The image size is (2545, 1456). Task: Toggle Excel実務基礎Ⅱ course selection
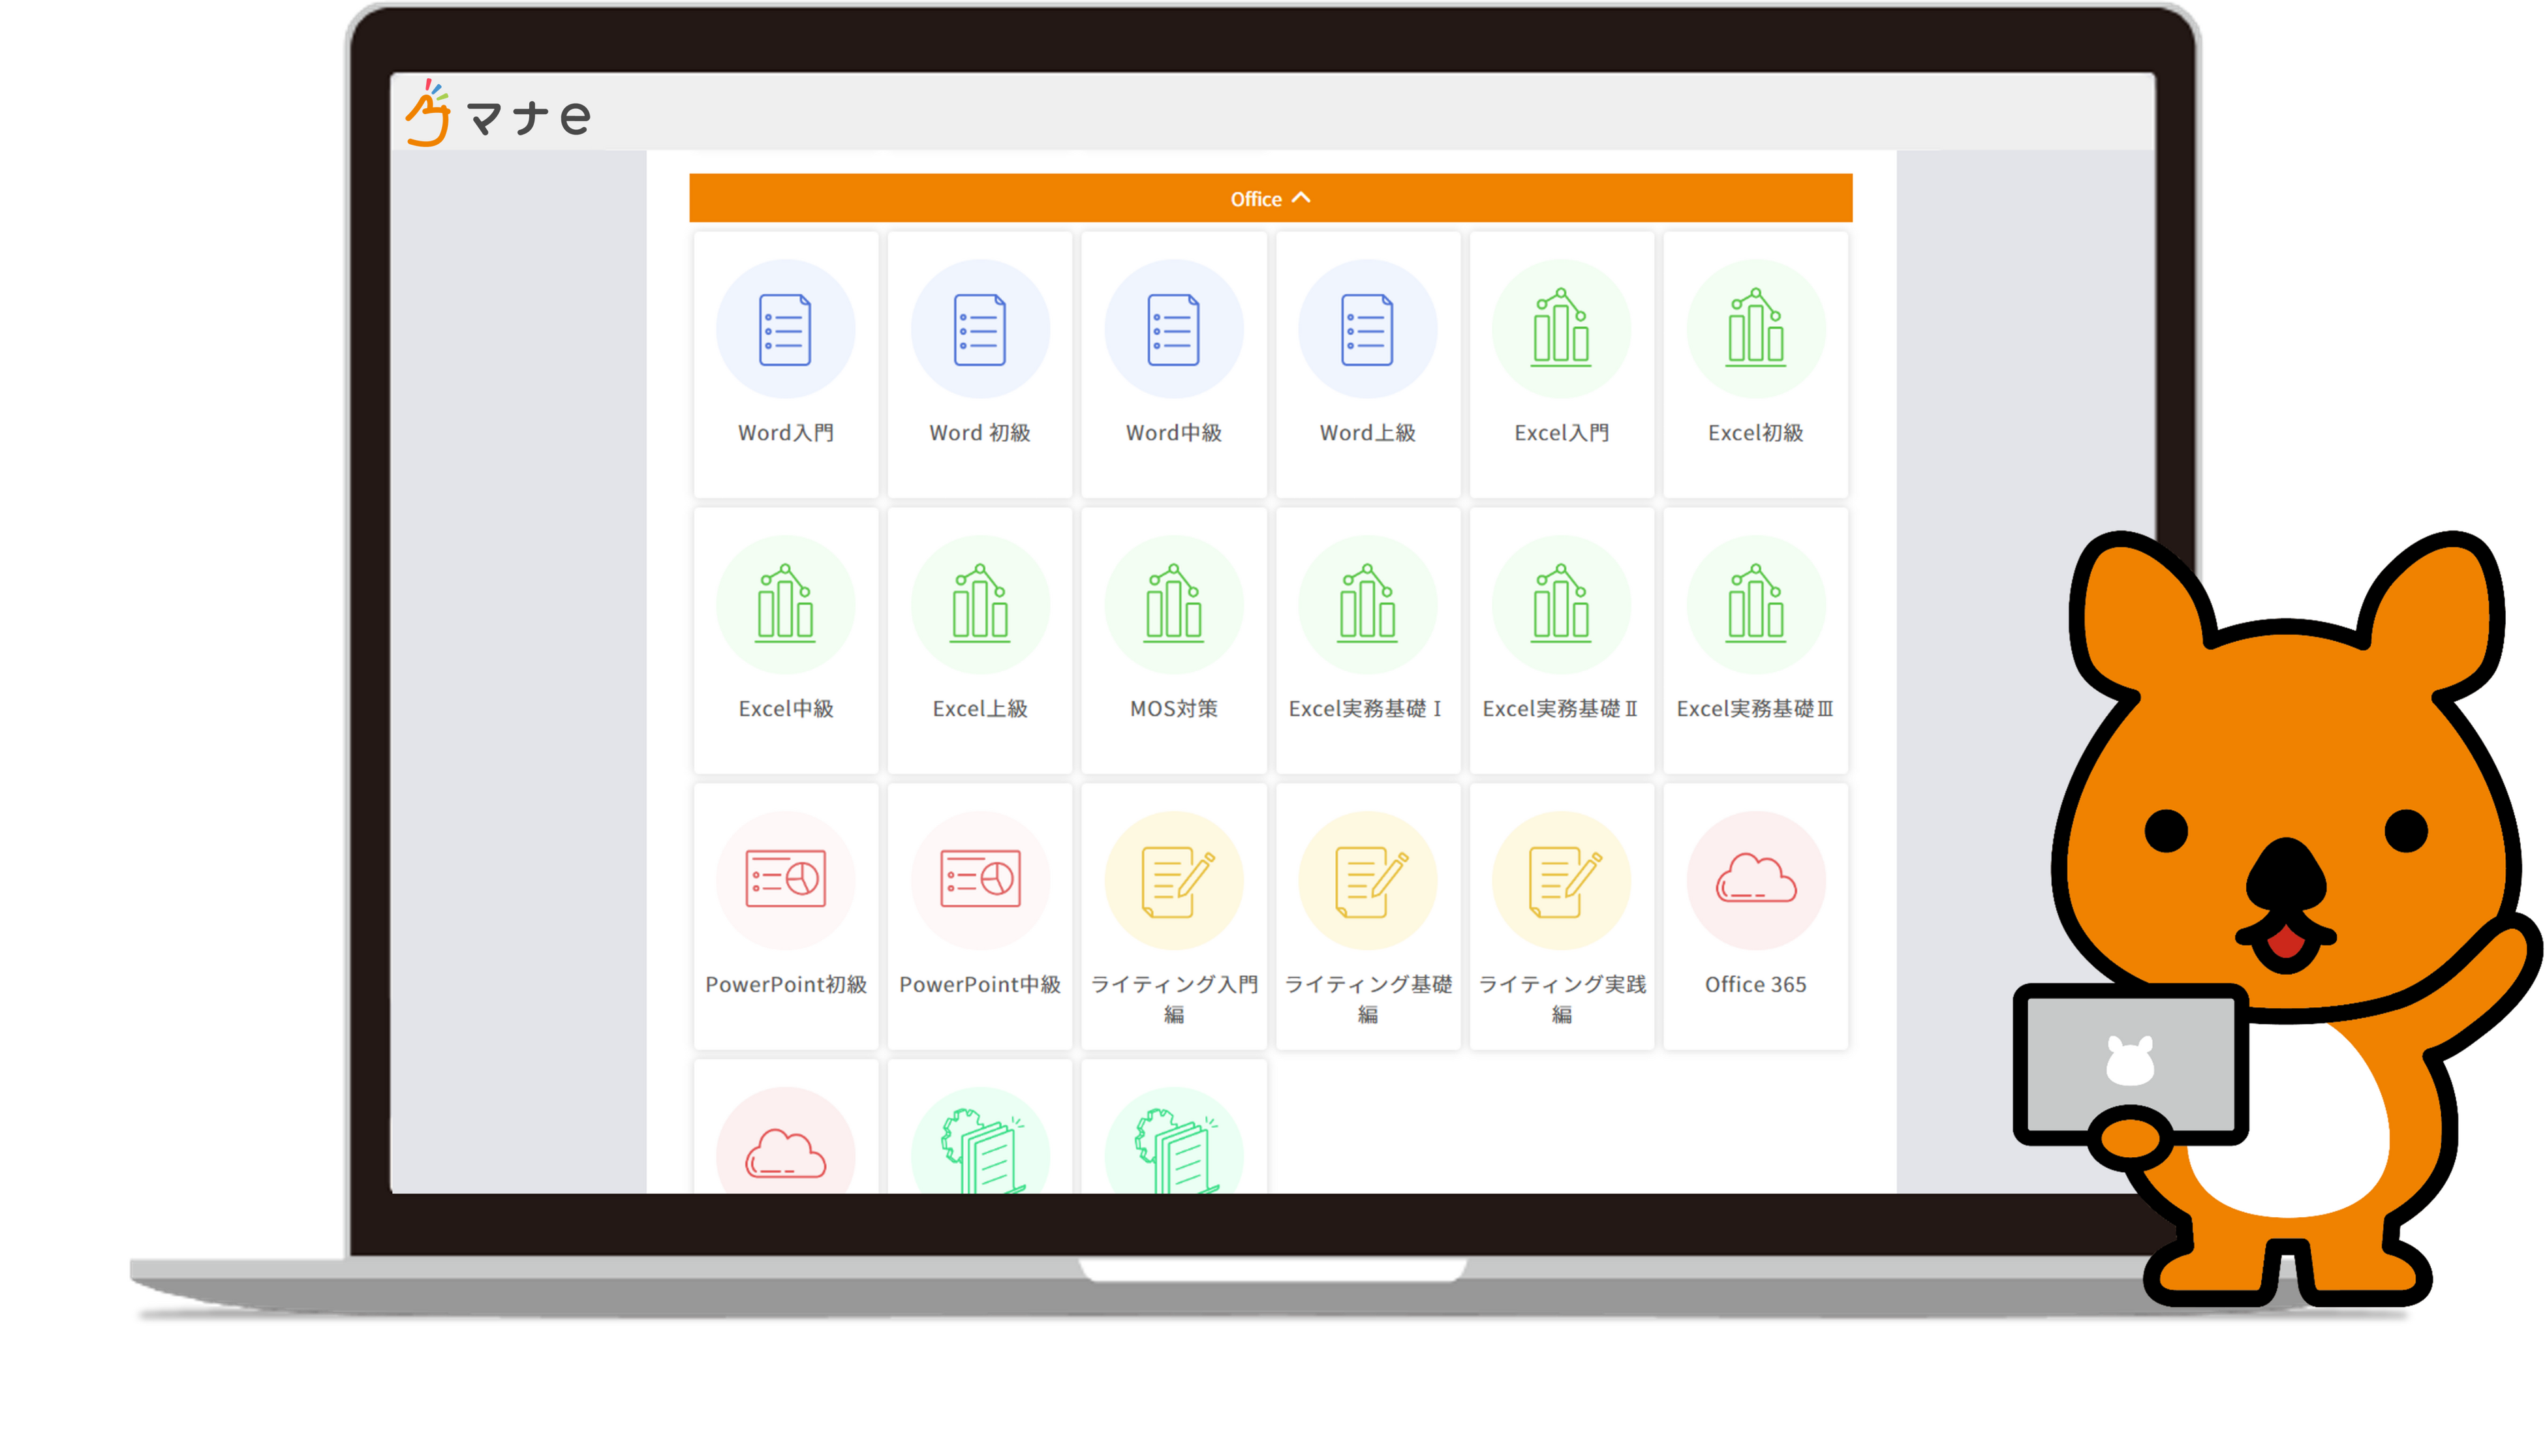[1561, 629]
